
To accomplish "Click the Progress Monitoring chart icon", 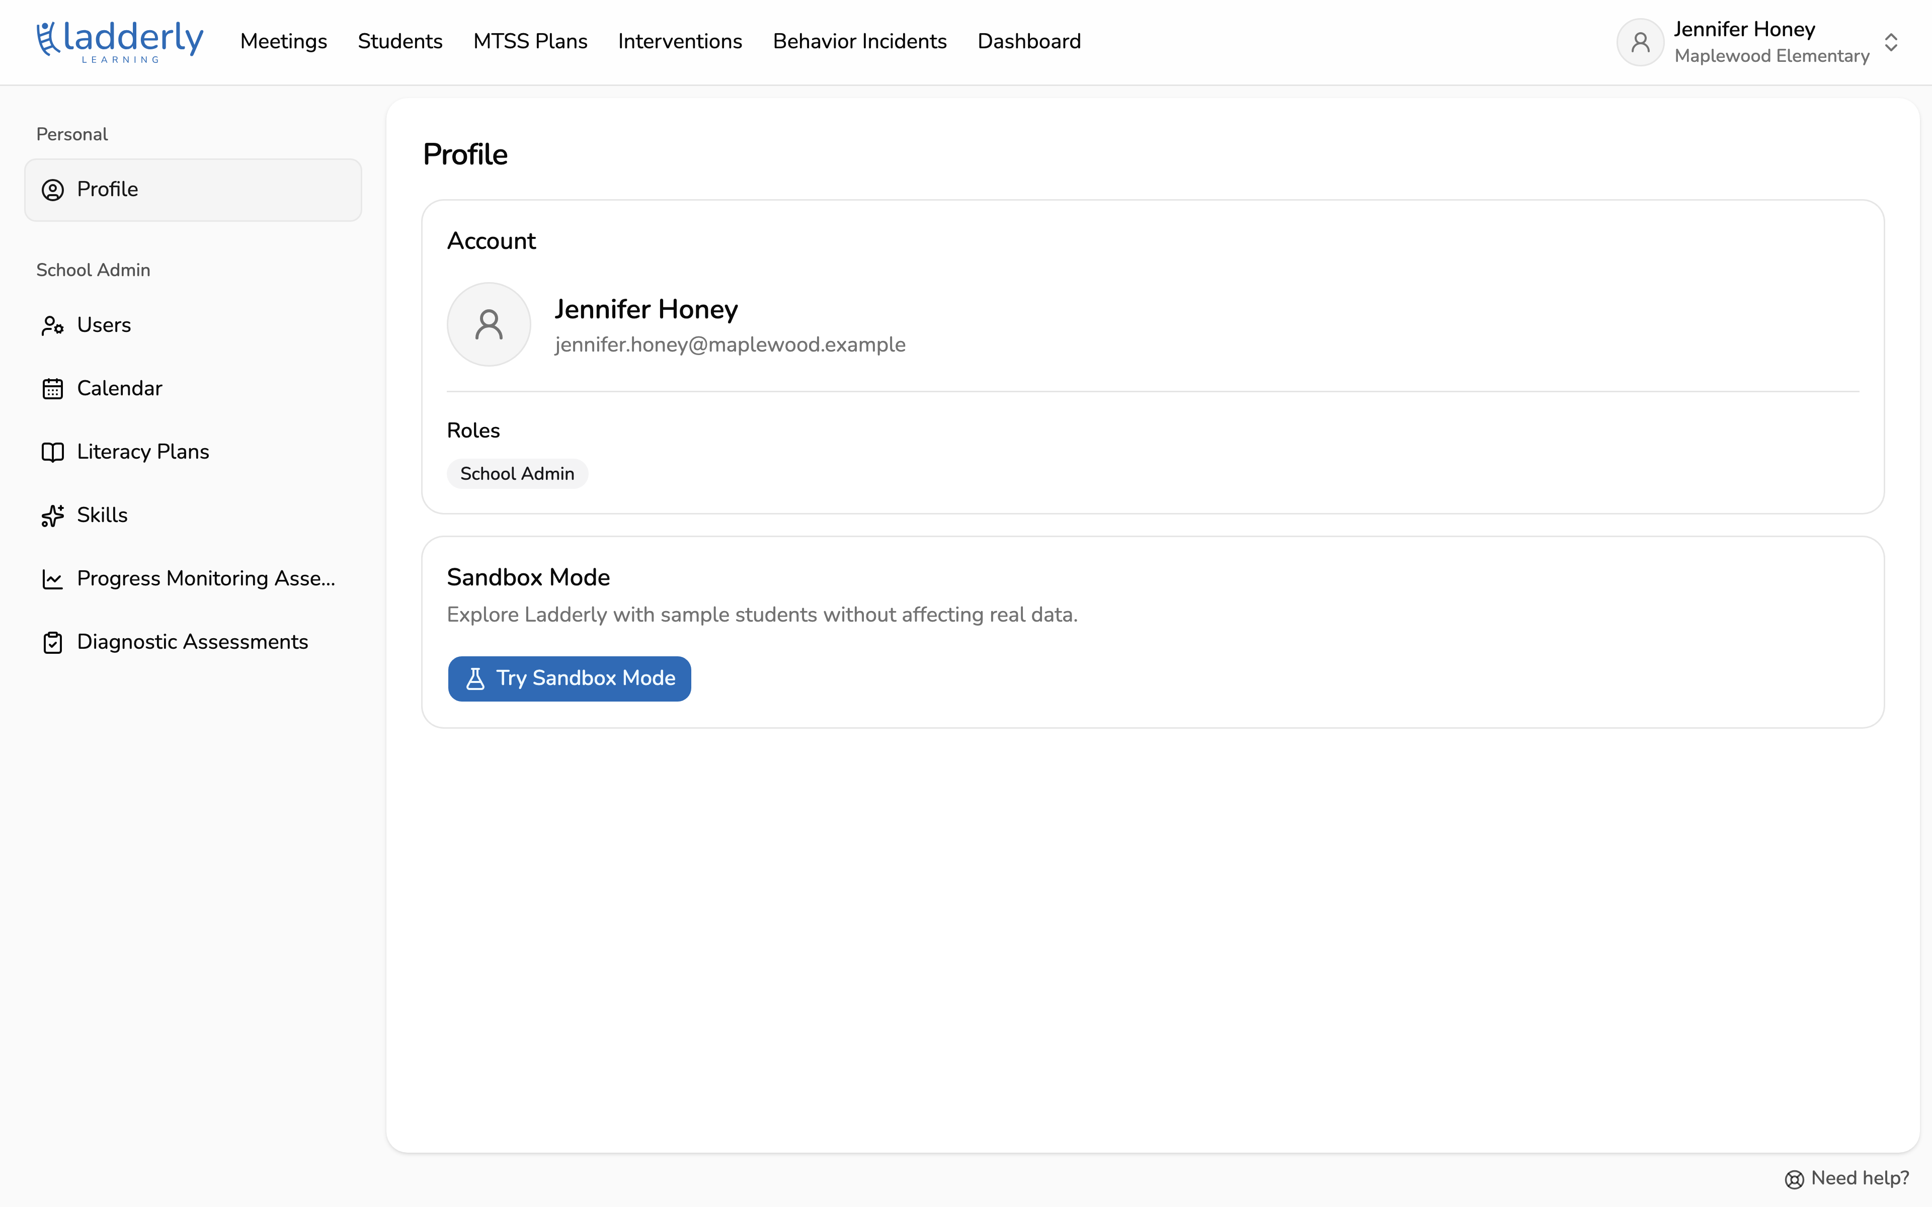I will (x=53, y=579).
